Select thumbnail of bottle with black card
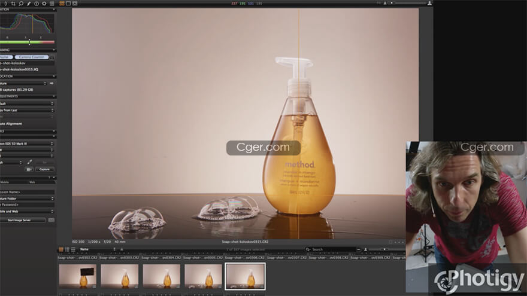The height and width of the screenshot is (296, 527). point(77,276)
